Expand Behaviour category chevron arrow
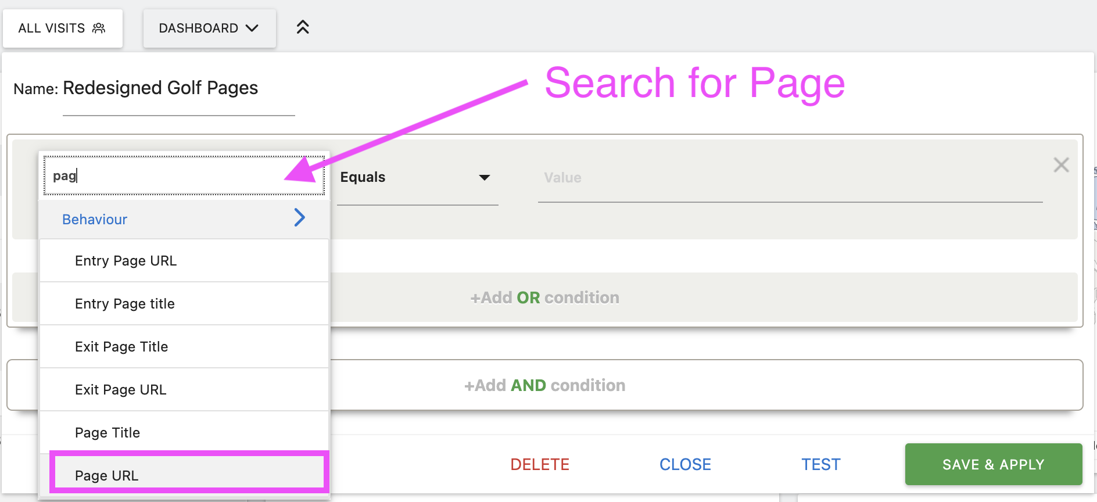Viewport: 1097px width, 502px height. [299, 217]
